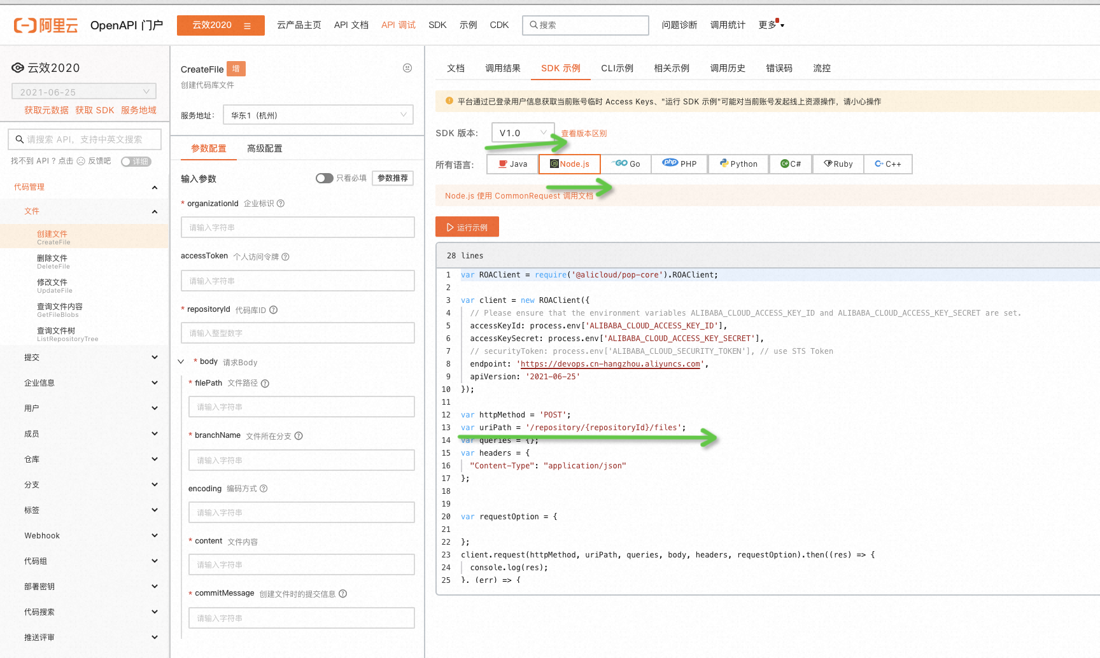Collapse the 文件 group
This screenshot has height=658, width=1100.
[155, 211]
